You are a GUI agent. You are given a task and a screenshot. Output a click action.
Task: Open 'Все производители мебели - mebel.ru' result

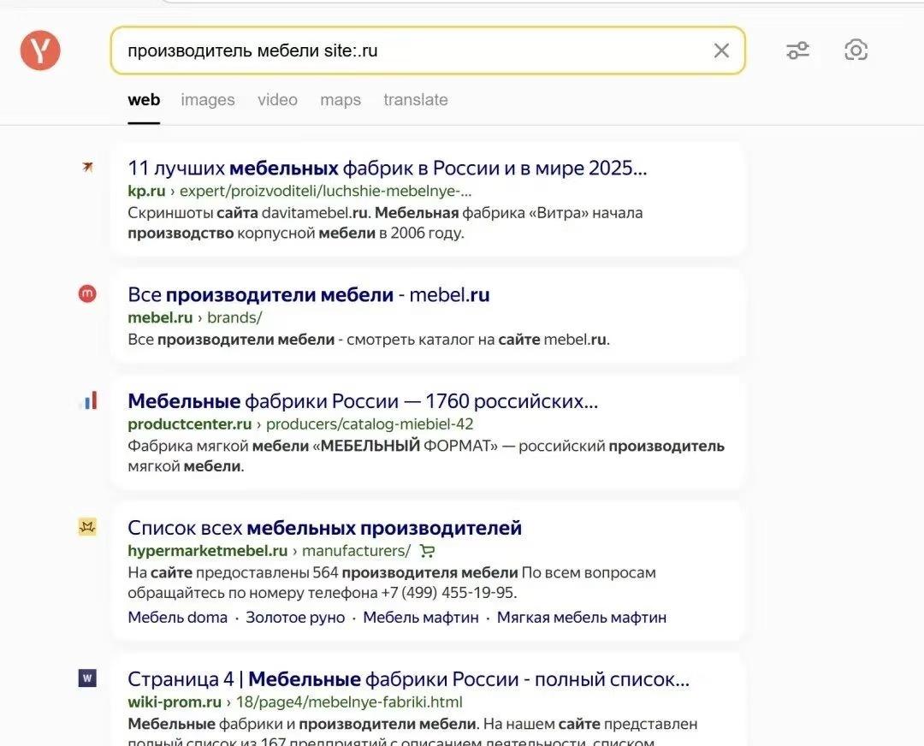[309, 294]
